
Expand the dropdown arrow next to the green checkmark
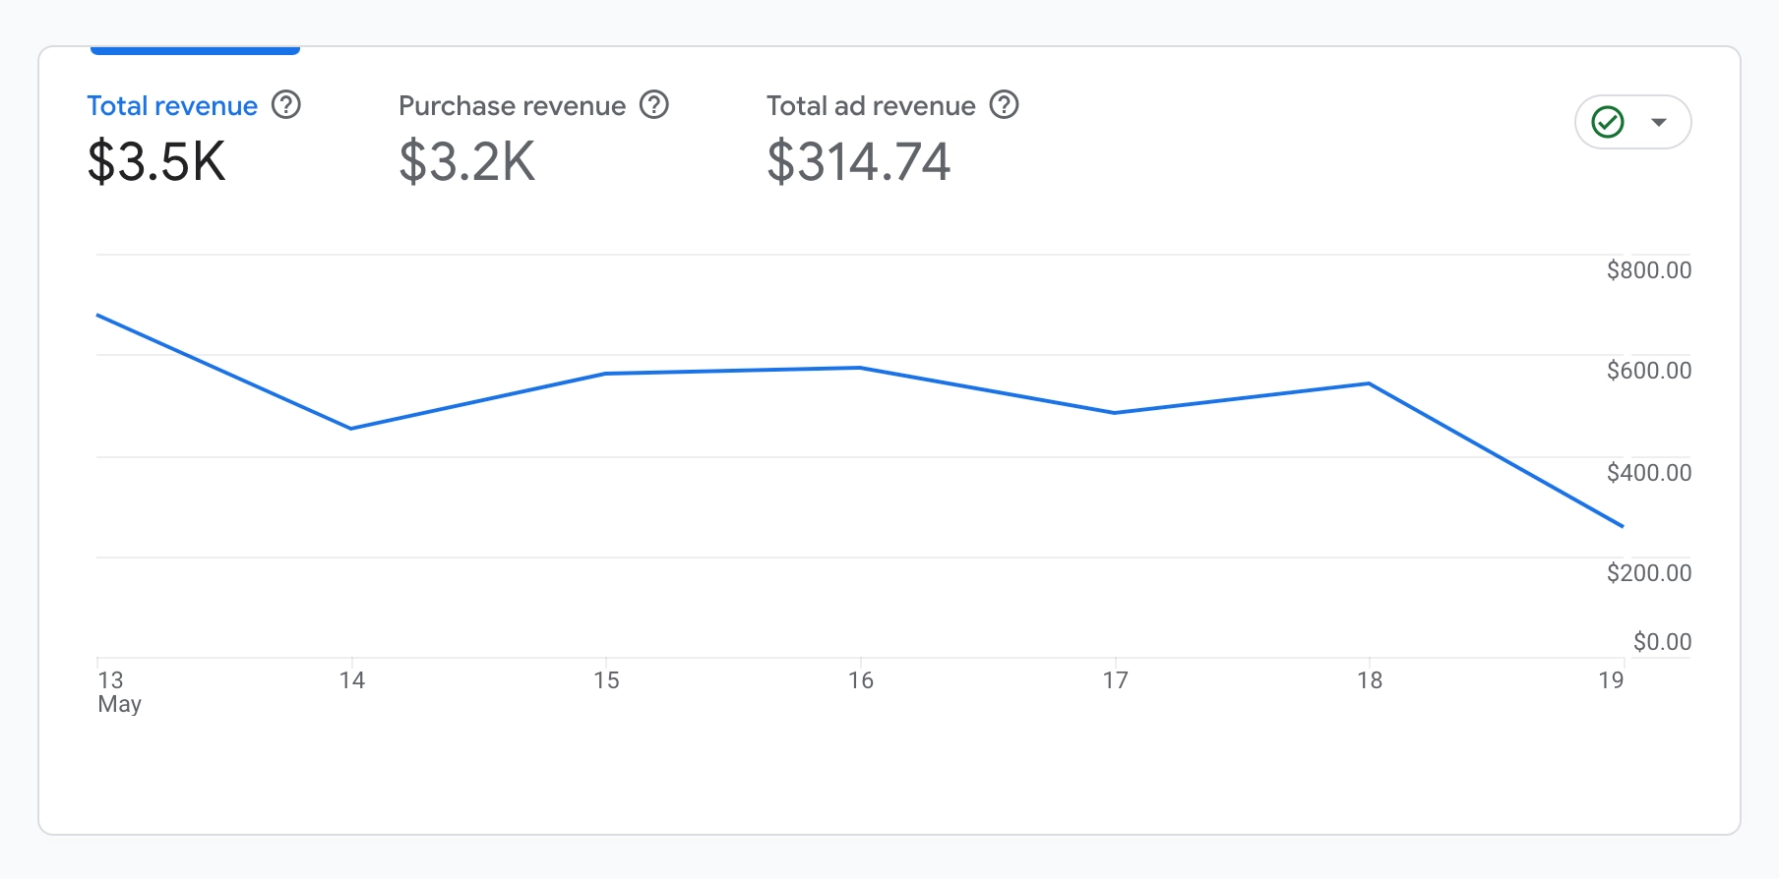[x=1659, y=122]
